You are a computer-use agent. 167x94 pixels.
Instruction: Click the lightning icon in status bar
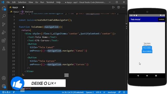tap(14, 92)
